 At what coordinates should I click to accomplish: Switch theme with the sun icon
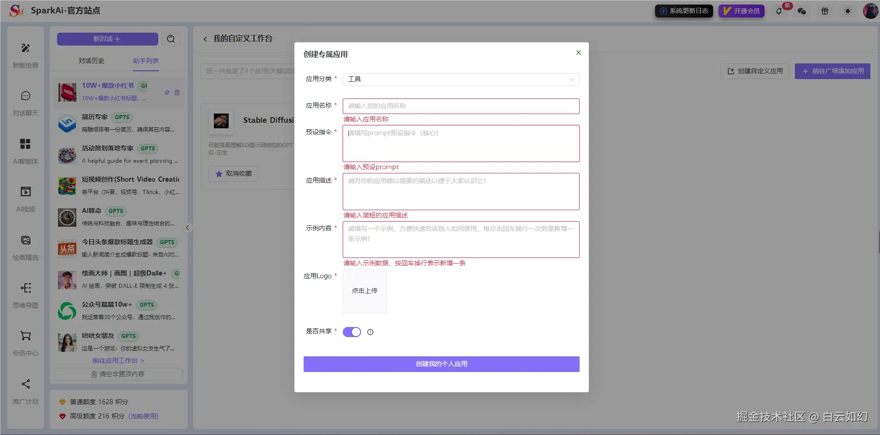[x=847, y=11]
